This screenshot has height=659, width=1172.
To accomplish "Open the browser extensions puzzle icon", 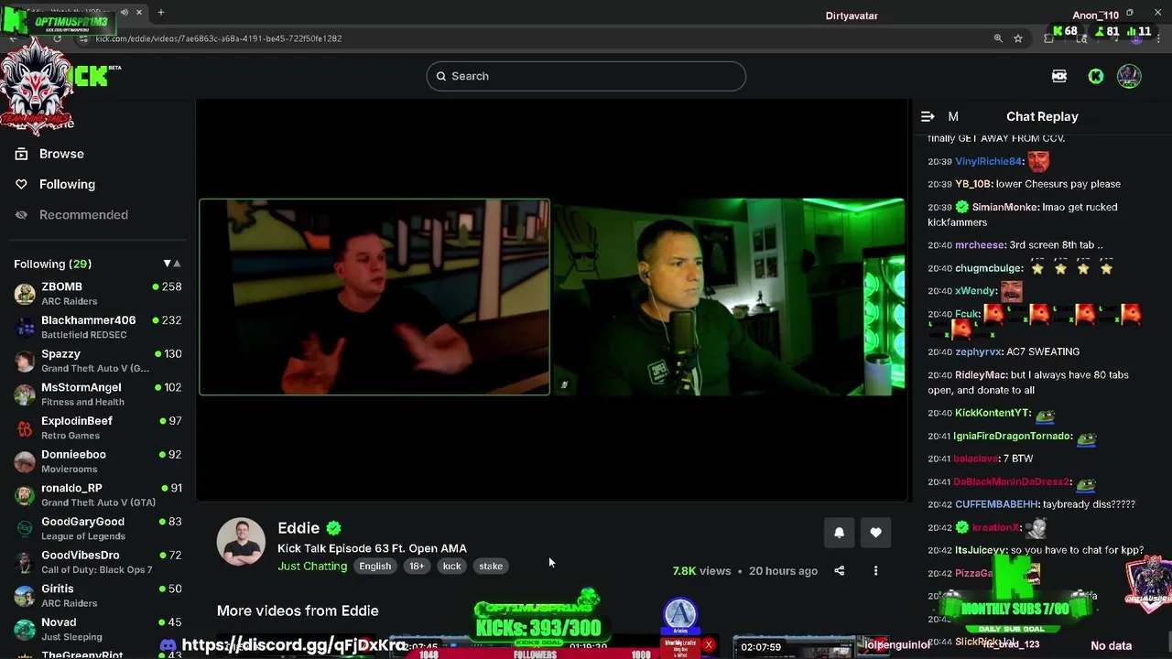I will pyautogui.click(x=1049, y=38).
